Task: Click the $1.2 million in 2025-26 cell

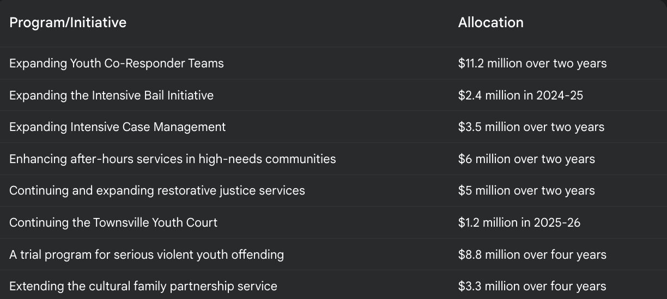Action: pos(519,222)
